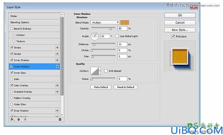The width and height of the screenshot is (223, 135).
Task: Select the Styles entry in the list
Action: (34, 16)
